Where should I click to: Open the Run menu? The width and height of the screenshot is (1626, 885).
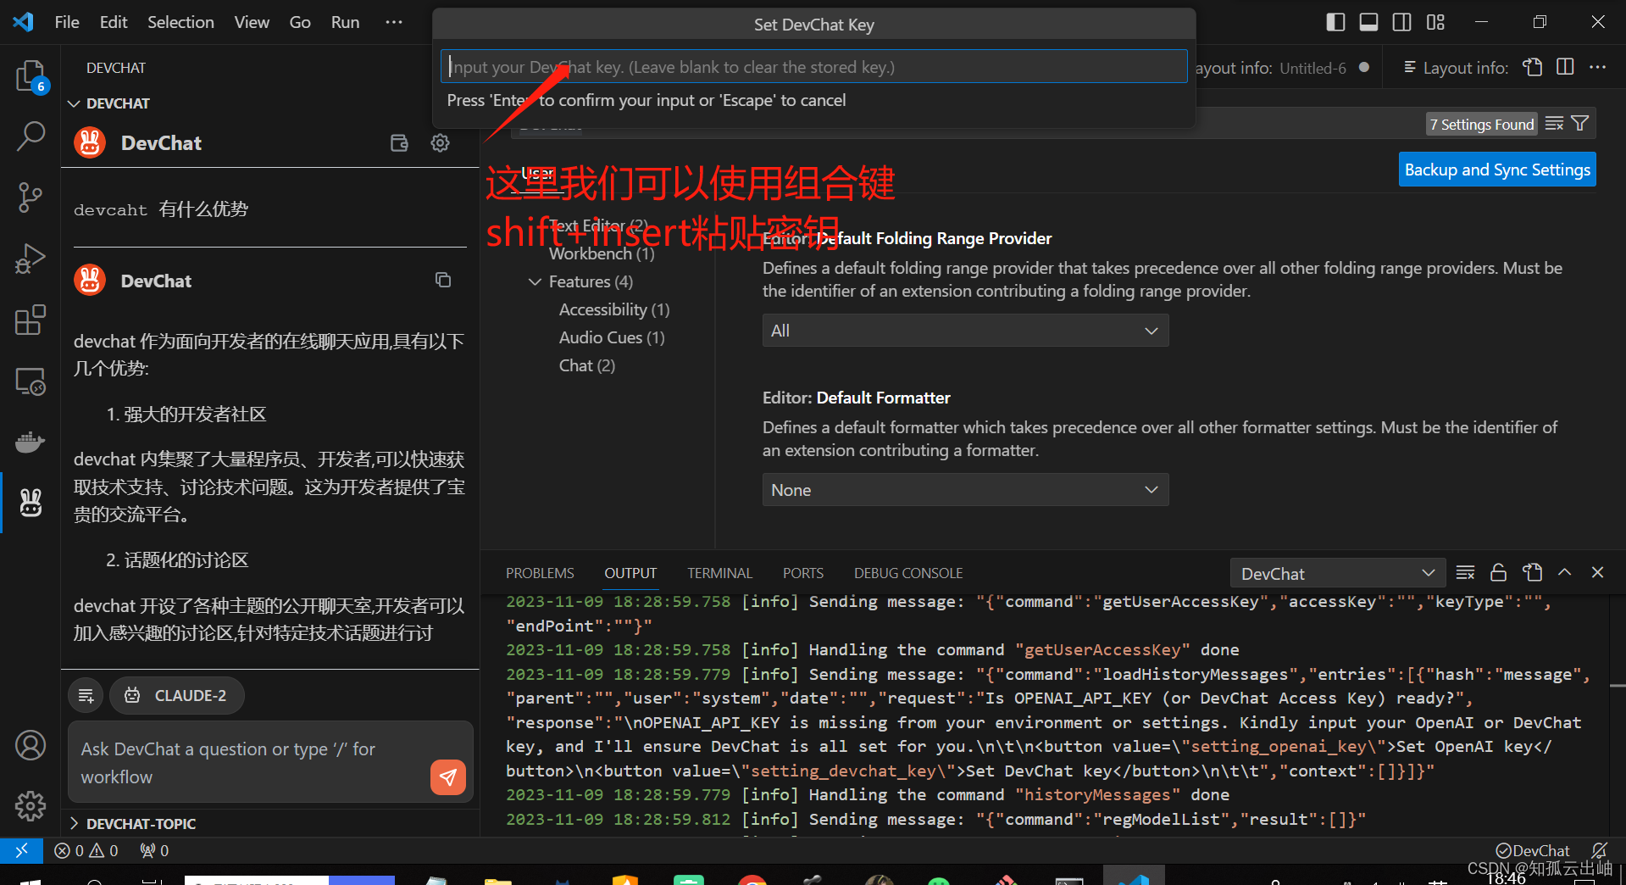pos(345,22)
